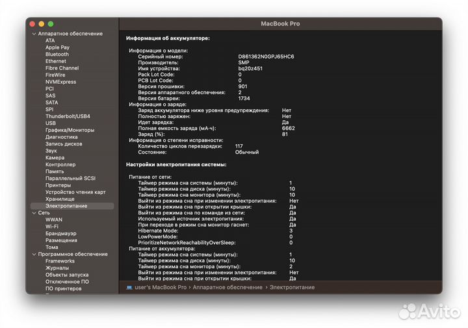Select Размещения in network list

click(61, 240)
